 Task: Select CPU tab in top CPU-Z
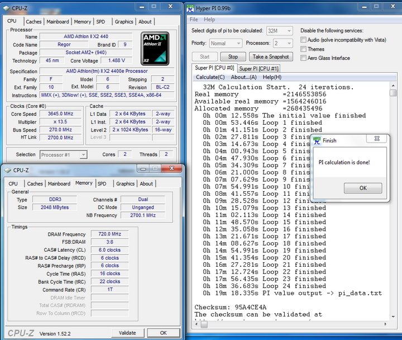12,21
